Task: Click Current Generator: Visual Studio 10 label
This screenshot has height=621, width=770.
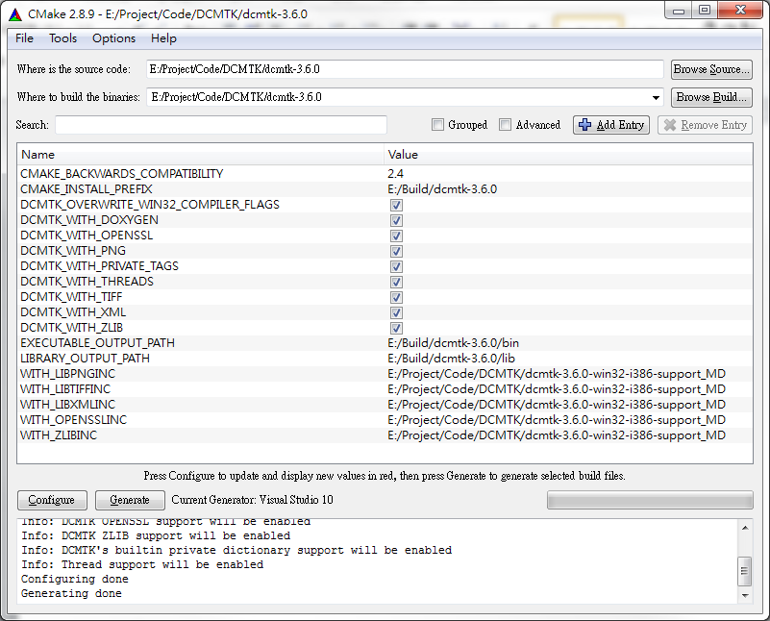Action: tap(253, 500)
